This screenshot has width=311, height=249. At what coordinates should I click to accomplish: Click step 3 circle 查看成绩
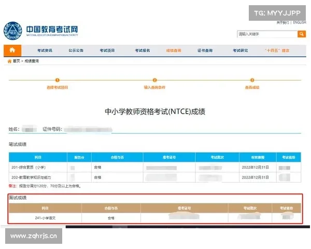click(x=252, y=80)
